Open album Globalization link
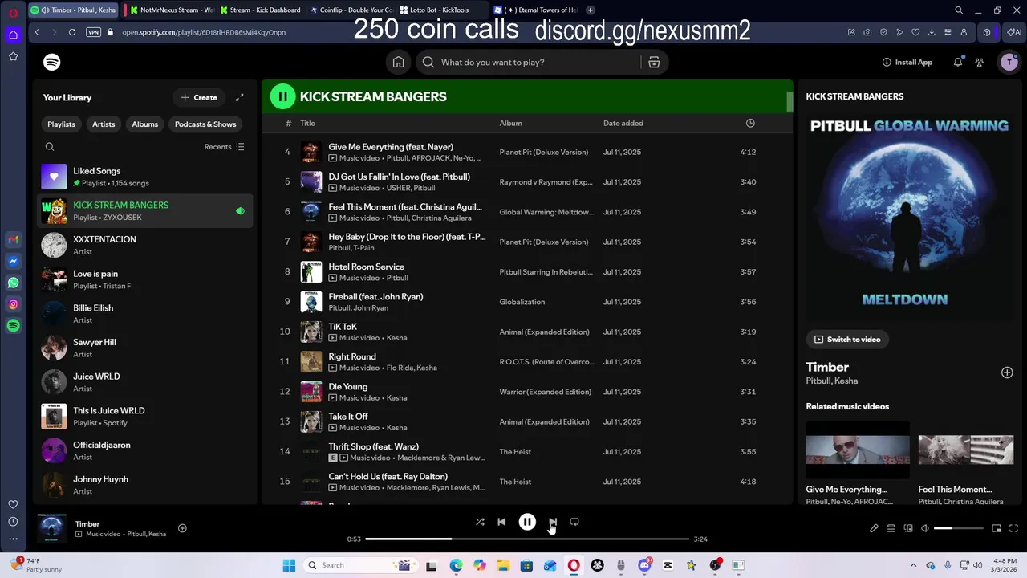The image size is (1027, 578). coord(522,302)
